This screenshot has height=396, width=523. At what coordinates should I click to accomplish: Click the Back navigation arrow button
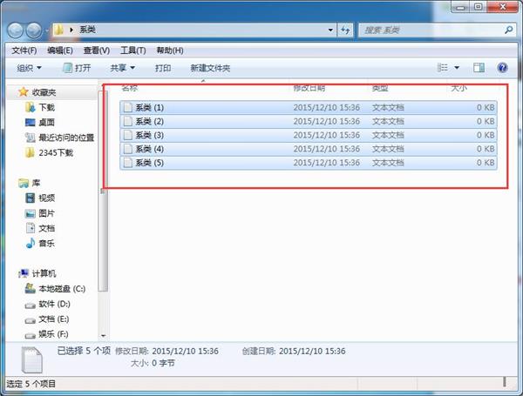[x=15, y=30]
